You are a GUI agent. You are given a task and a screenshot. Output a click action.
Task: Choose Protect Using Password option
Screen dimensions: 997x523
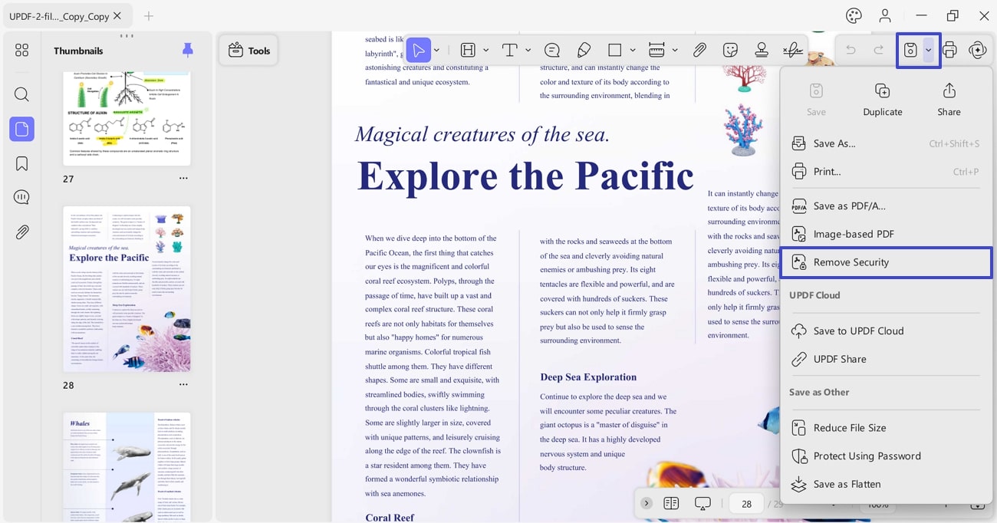886,456
